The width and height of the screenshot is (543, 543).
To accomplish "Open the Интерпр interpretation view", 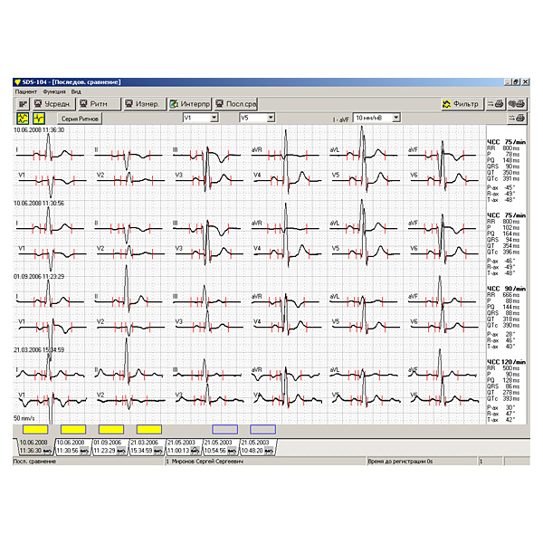I will (189, 104).
